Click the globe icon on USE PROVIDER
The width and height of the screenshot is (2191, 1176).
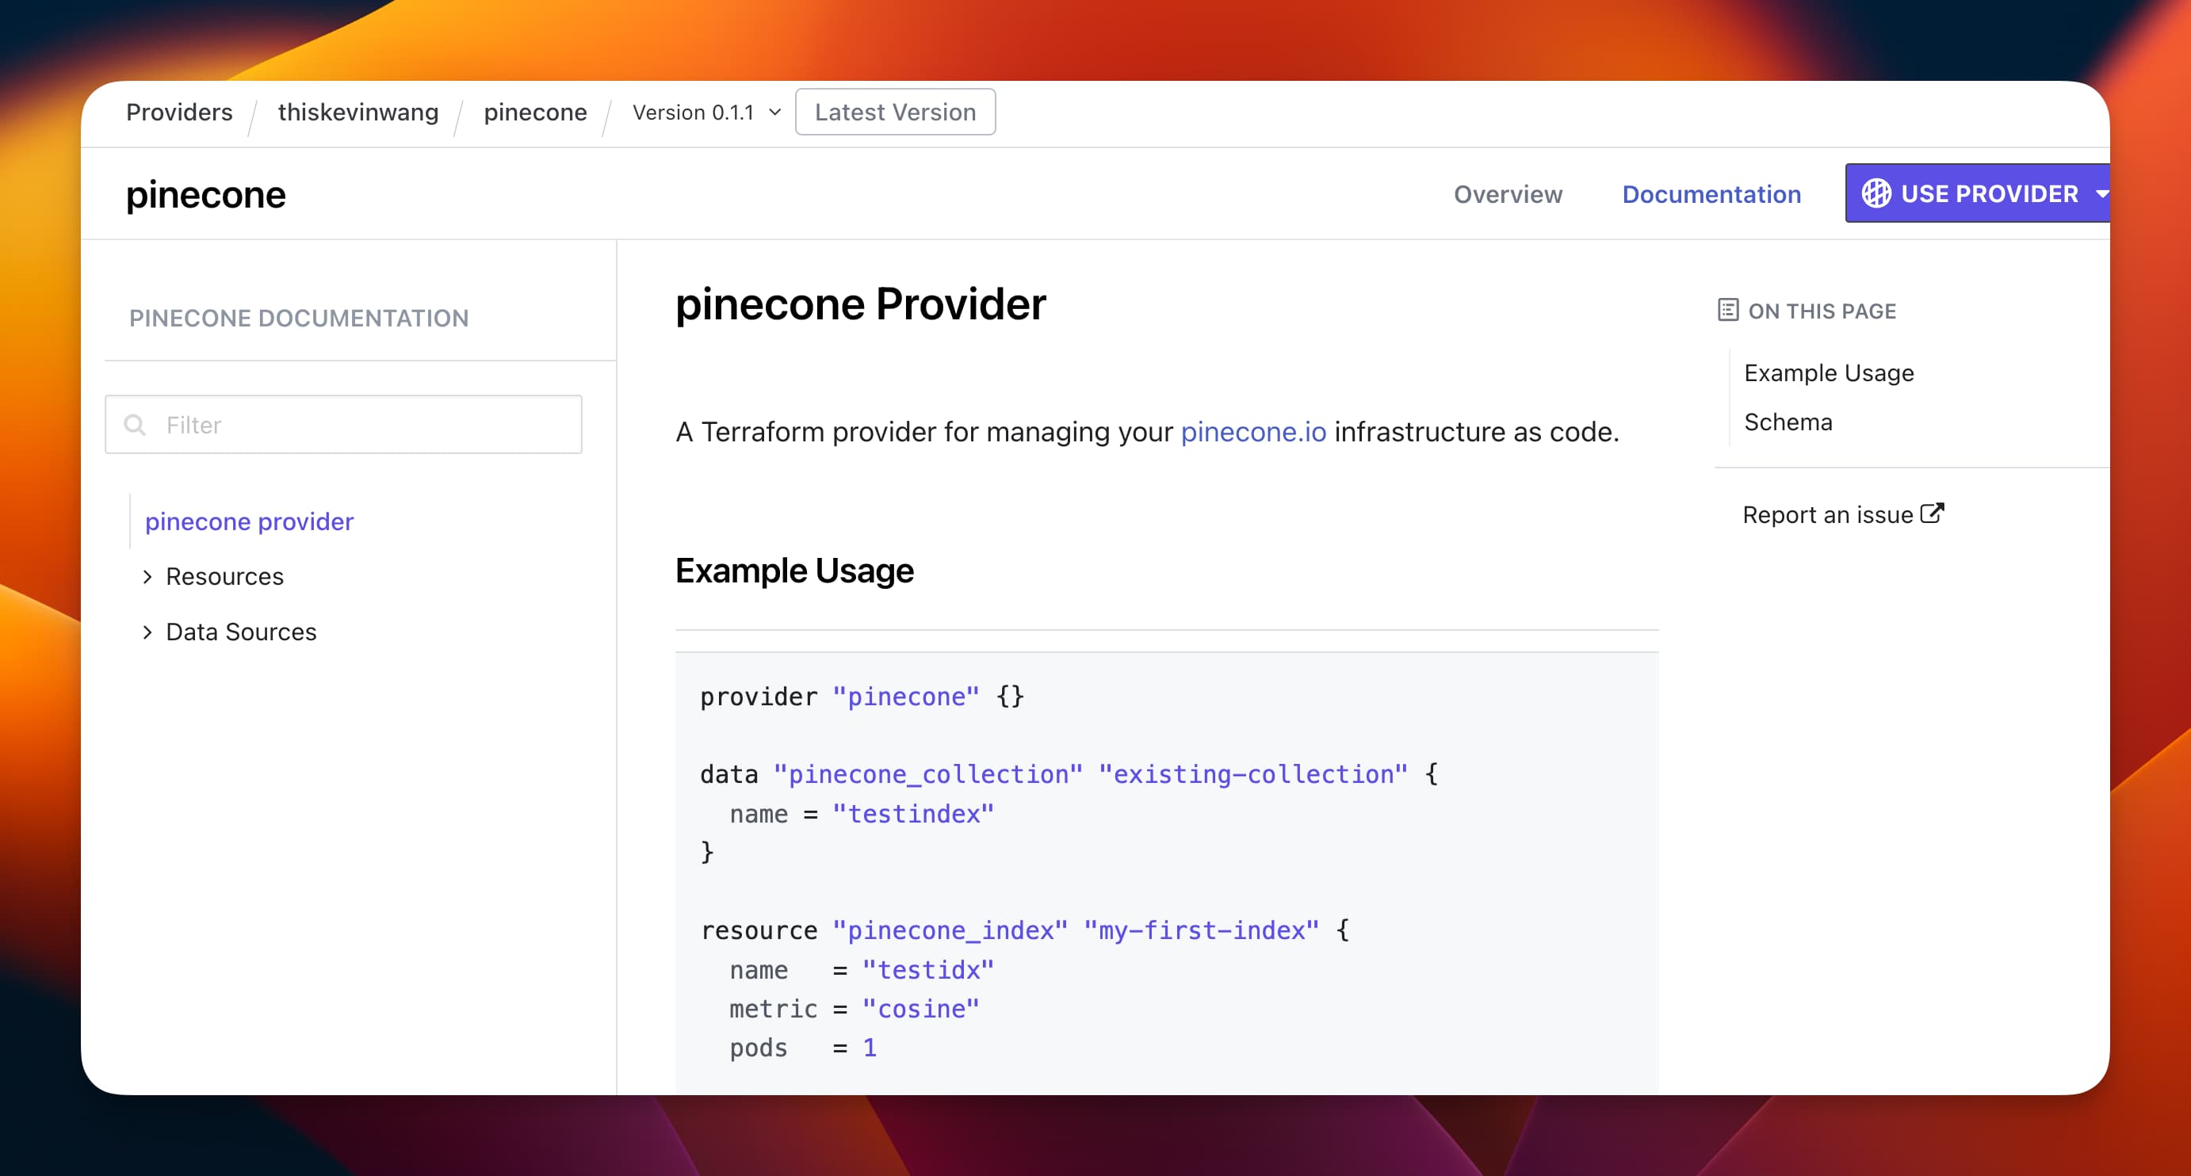coord(1876,194)
